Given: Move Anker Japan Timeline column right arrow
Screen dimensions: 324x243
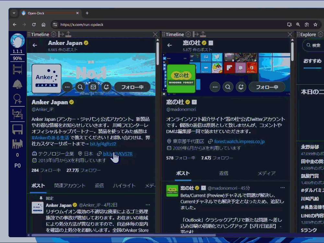Looking at the screenshot, I should pos(61,34).
